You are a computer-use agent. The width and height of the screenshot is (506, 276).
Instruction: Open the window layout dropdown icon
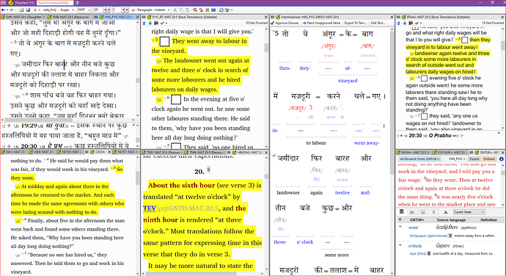pos(229,10)
